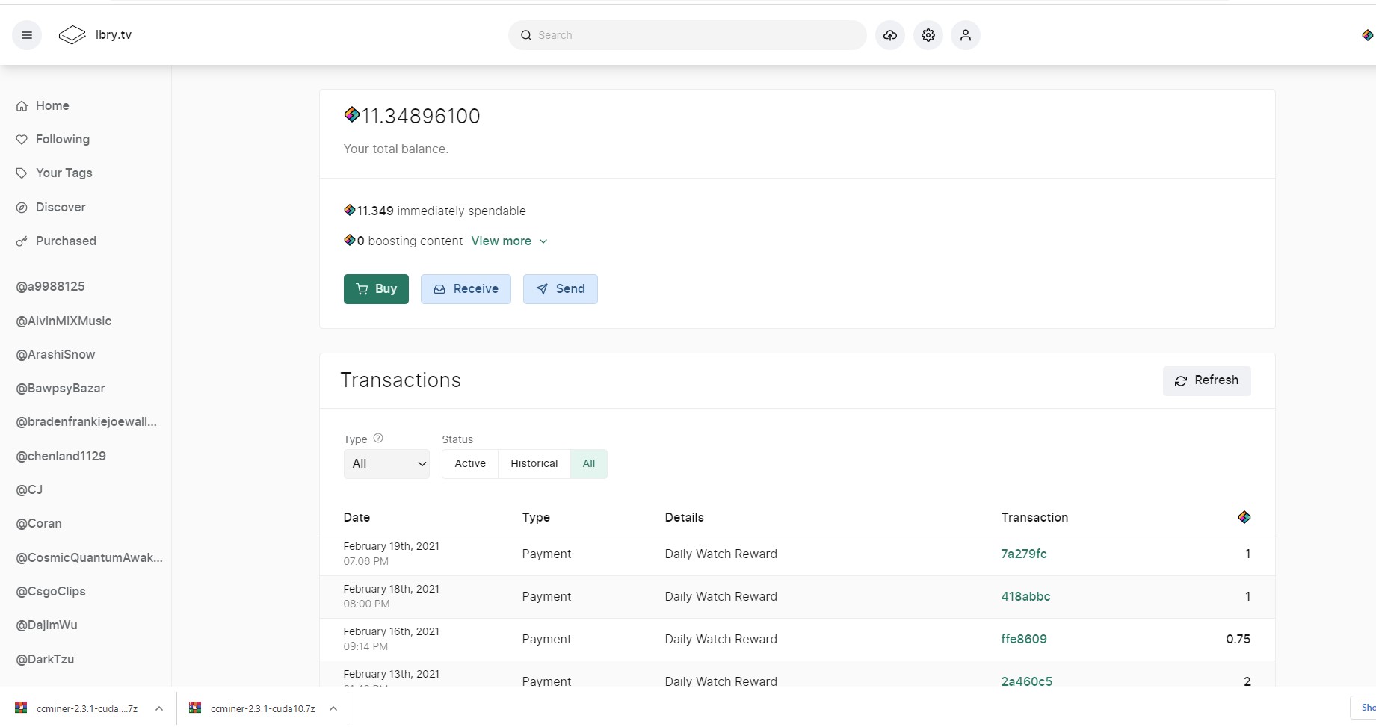Open the Discover page from the sidebar
The image size is (1376, 727).
[61, 207]
